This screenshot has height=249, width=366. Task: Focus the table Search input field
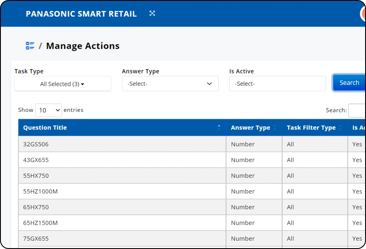357,110
